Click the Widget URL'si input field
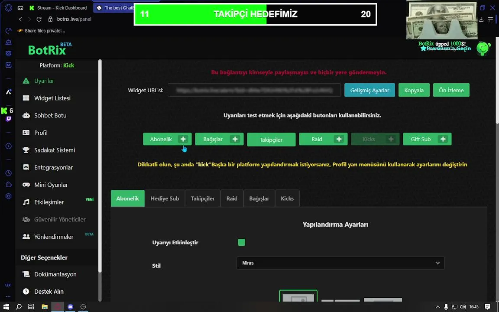 (254, 90)
